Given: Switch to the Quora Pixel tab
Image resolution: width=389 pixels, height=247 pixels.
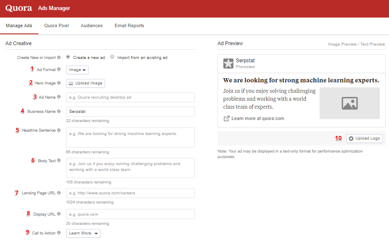Looking at the screenshot, I should click(56, 25).
